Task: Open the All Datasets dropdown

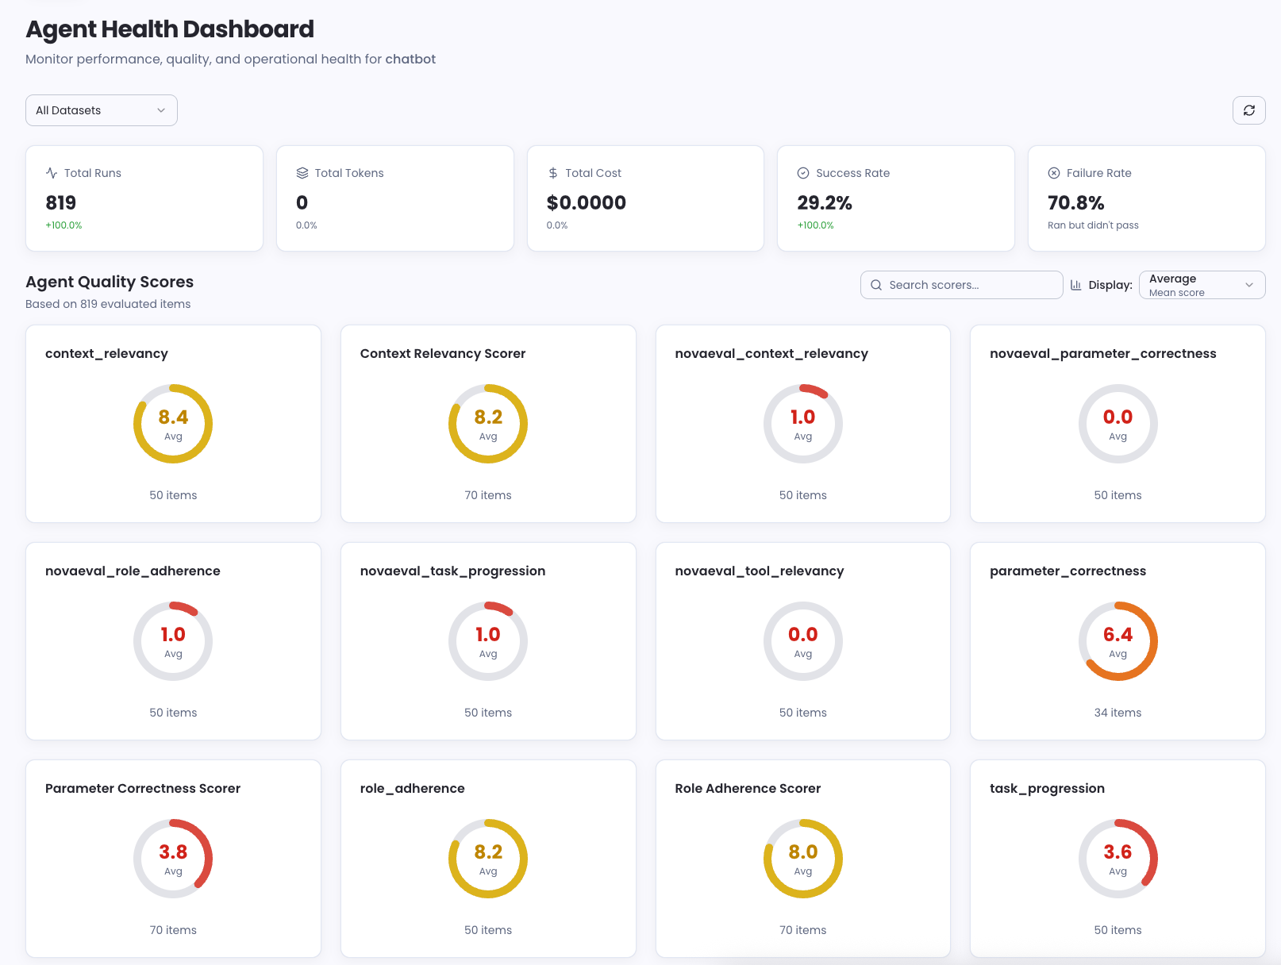Action: click(101, 110)
